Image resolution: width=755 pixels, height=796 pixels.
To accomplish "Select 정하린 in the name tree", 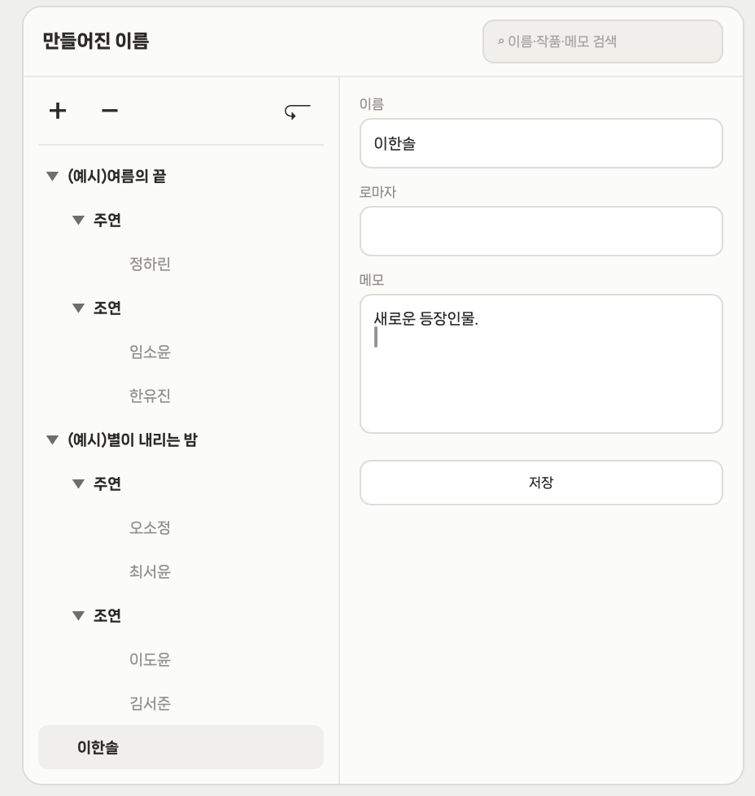I will 150,264.
